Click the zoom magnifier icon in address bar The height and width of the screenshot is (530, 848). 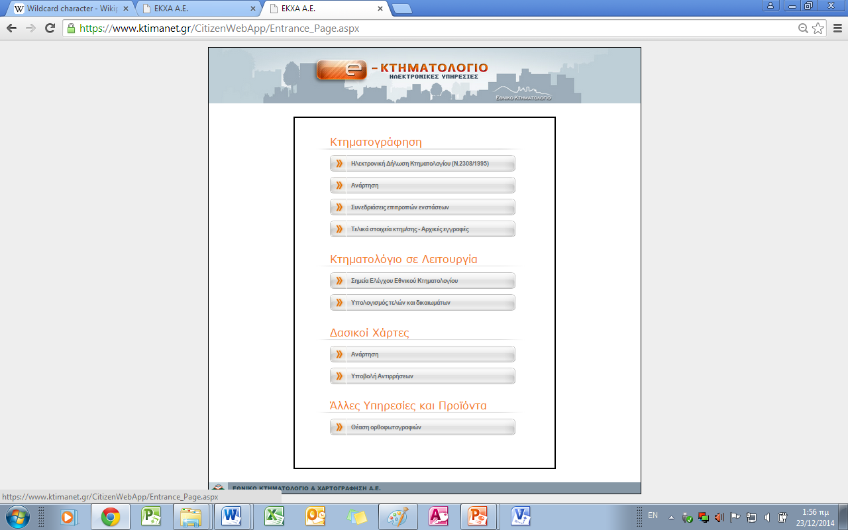click(x=803, y=28)
